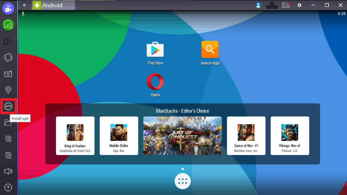The height and width of the screenshot is (195, 347).
Task: Toggle the volume speaker icon
Action: click(8, 171)
